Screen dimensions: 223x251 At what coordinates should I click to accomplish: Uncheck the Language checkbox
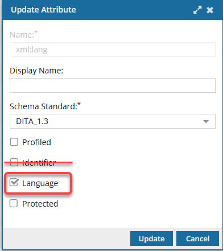[x=14, y=183]
